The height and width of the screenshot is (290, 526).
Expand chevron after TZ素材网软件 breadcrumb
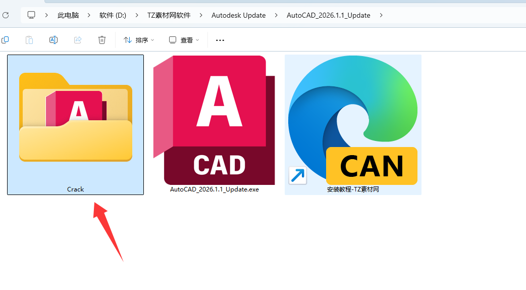(201, 15)
